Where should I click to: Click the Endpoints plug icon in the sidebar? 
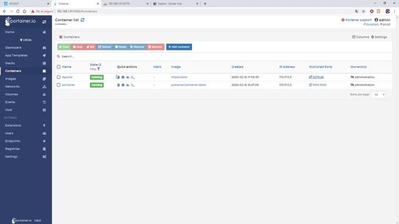pyautogui.click(x=44, y=141)
